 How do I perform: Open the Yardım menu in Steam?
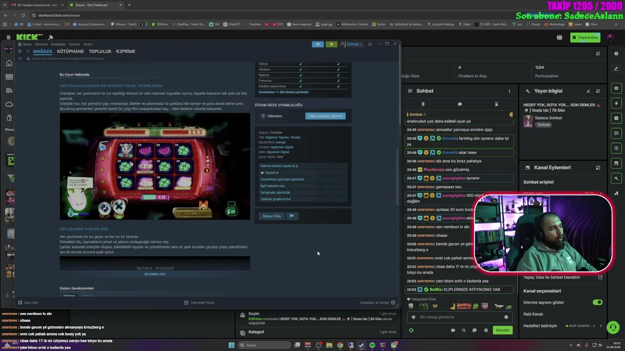88,44
